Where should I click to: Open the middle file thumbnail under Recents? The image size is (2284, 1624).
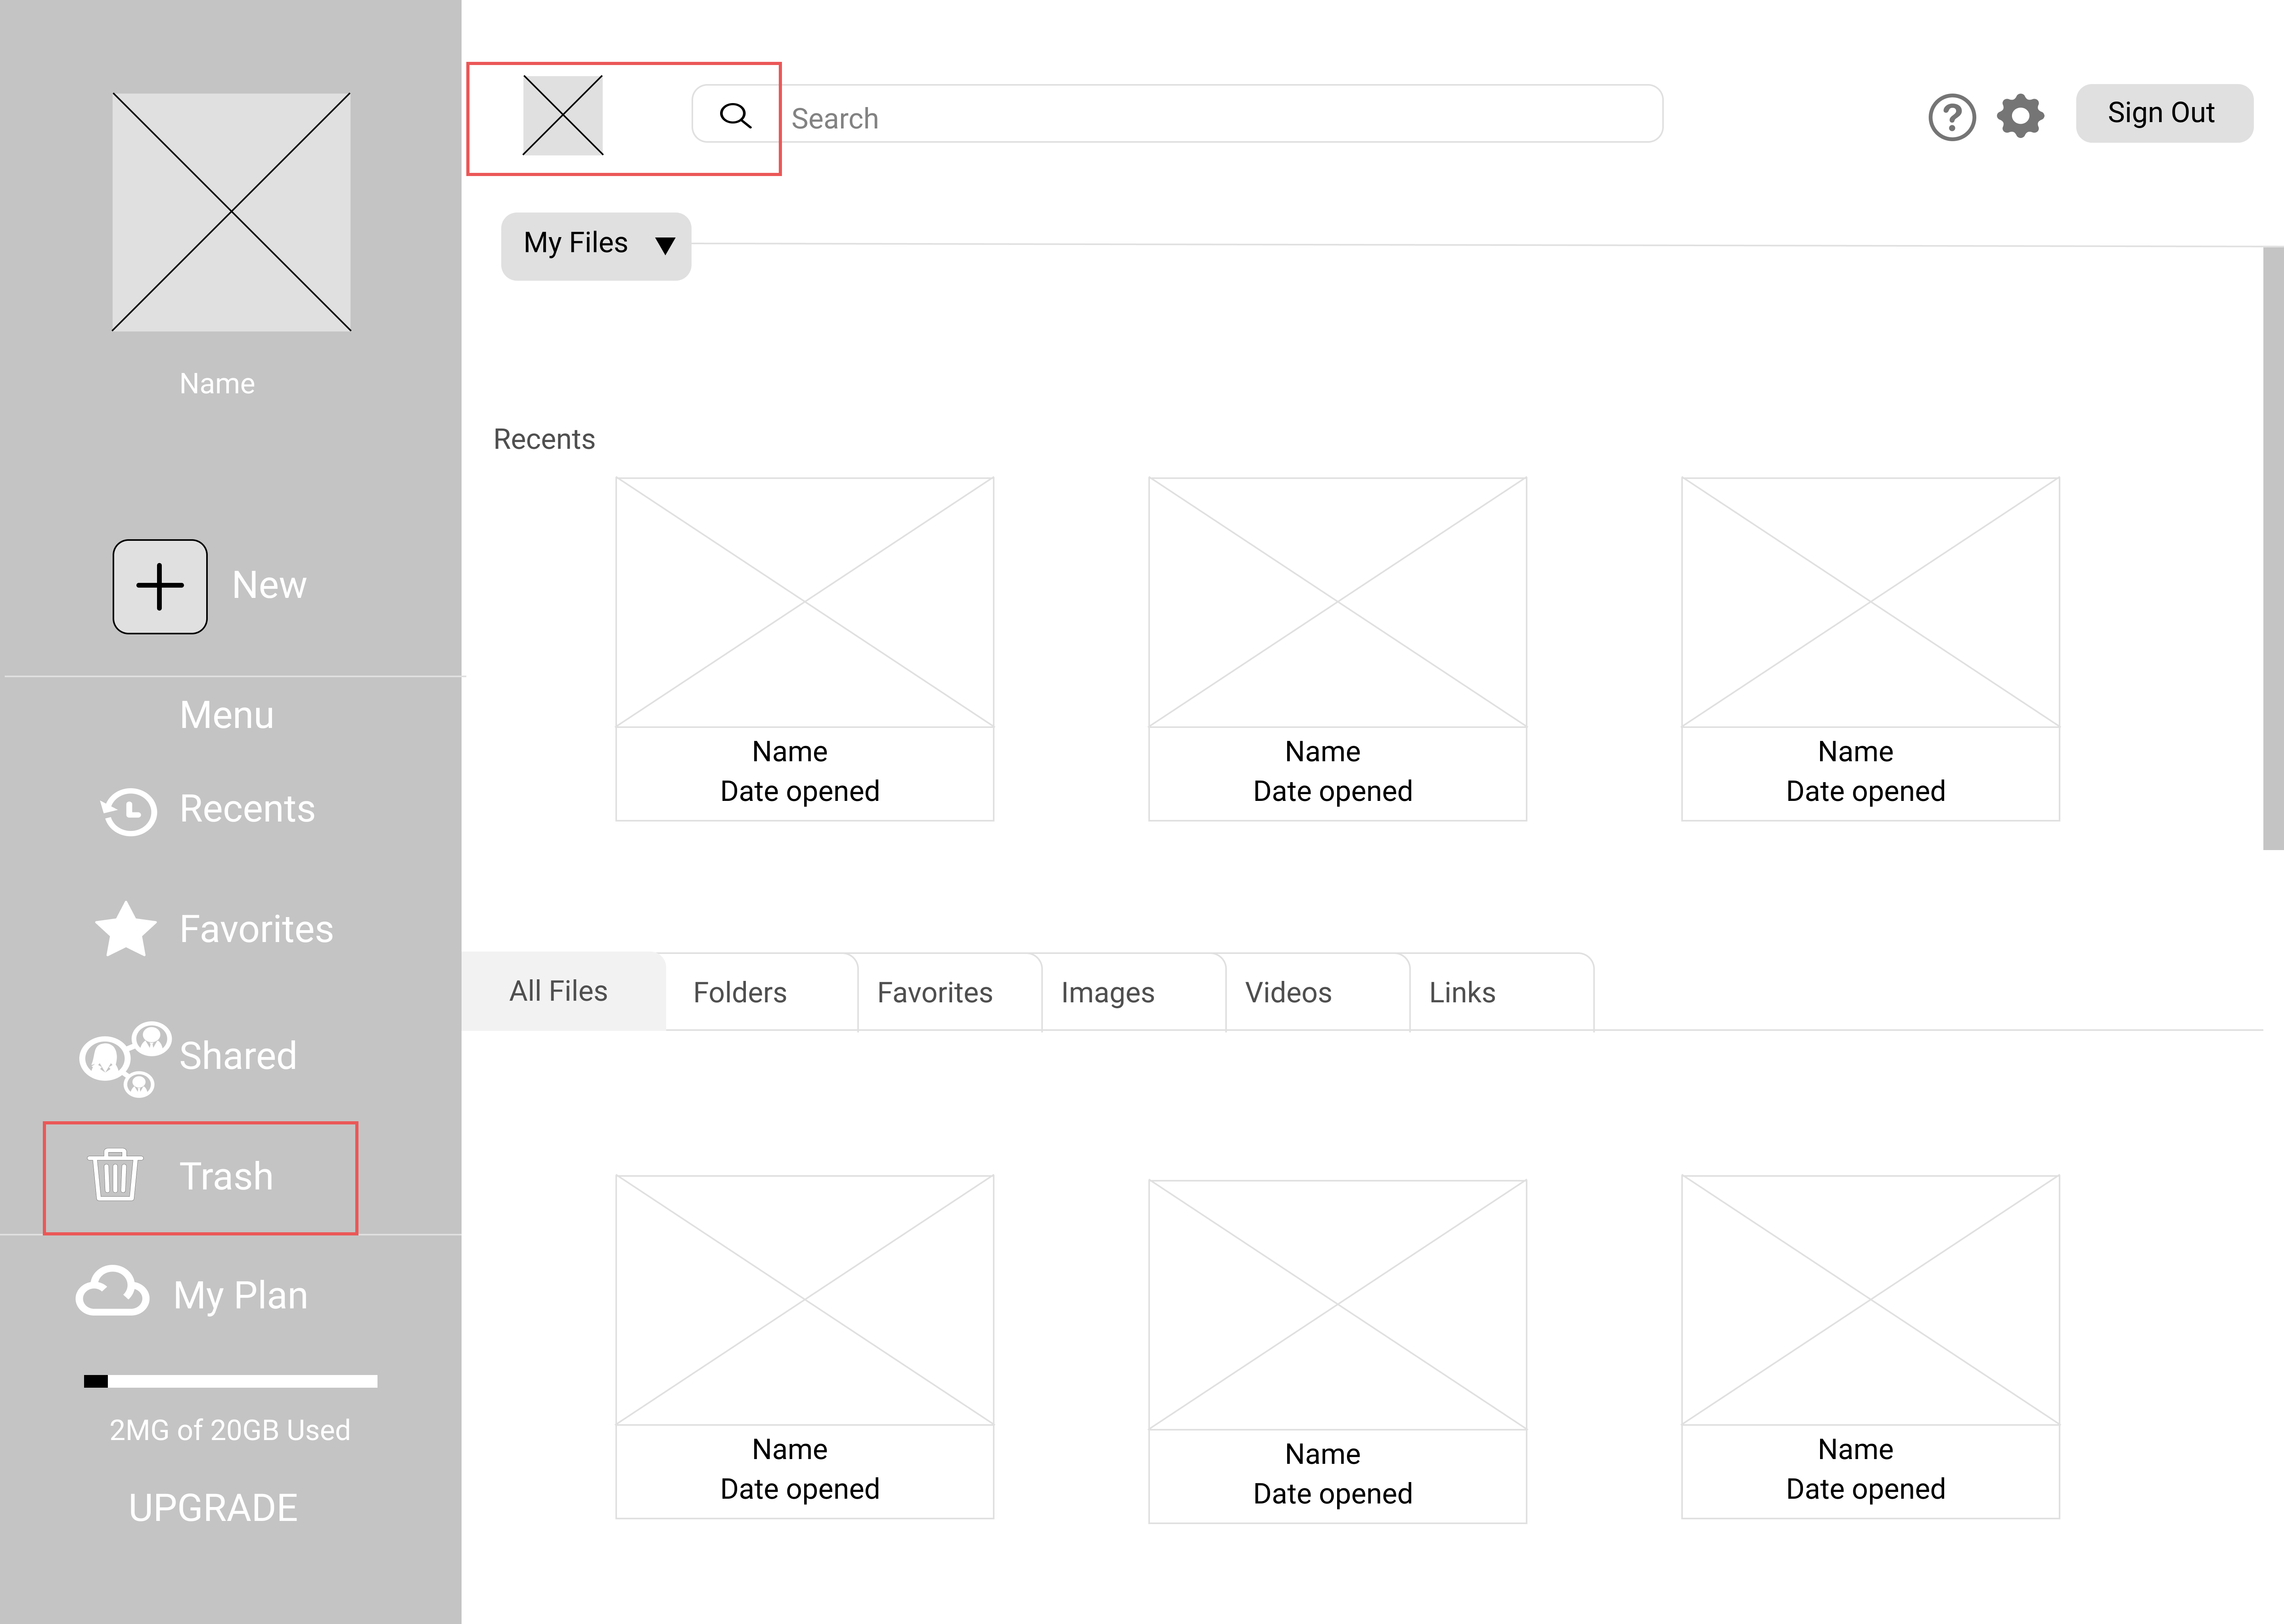[x=1338, y=649]
